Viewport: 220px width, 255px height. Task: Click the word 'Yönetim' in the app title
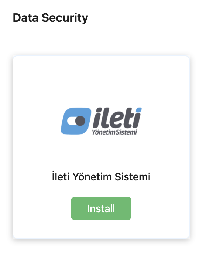click(92, 177)
